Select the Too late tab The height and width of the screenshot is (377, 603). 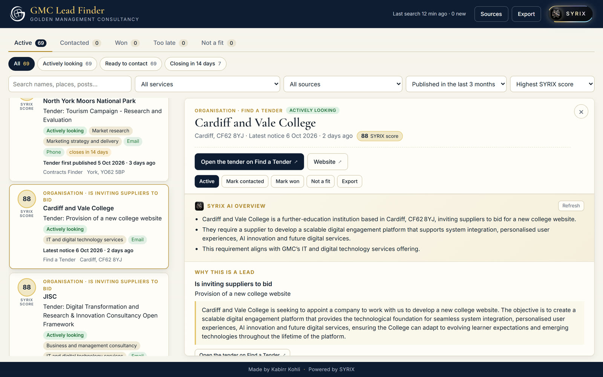170,43
